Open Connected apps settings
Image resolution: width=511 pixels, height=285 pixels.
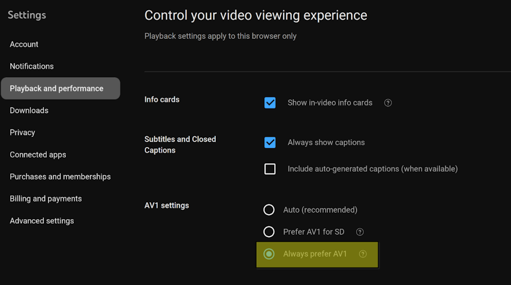38,155
